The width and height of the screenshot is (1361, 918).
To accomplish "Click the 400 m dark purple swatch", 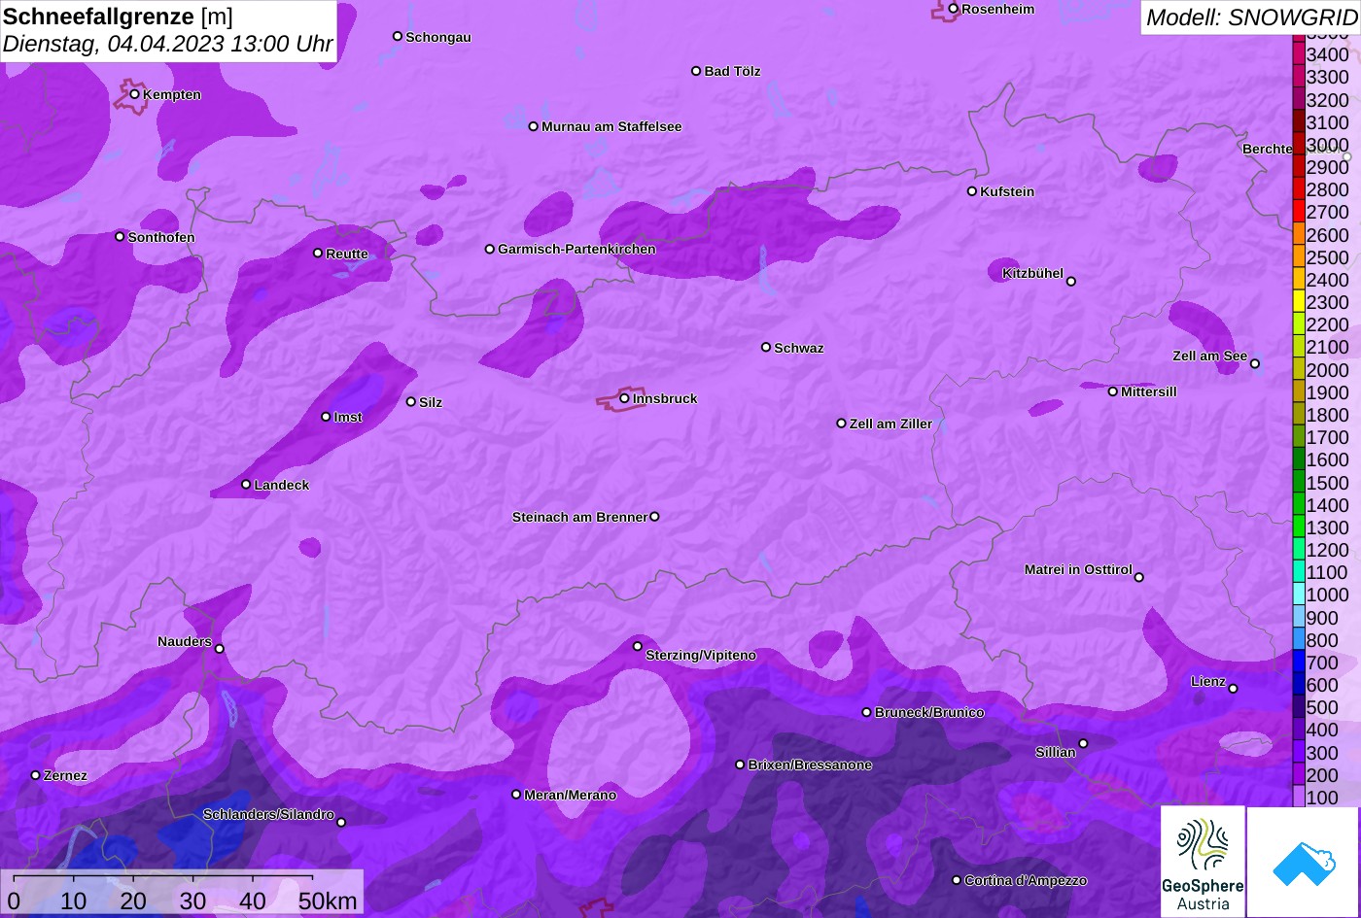I will pos(1298,730).
